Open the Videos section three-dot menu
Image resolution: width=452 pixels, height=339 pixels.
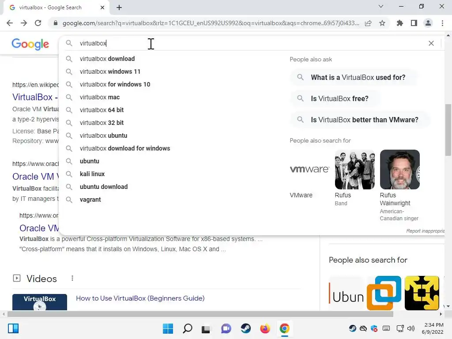click(72, 278)
